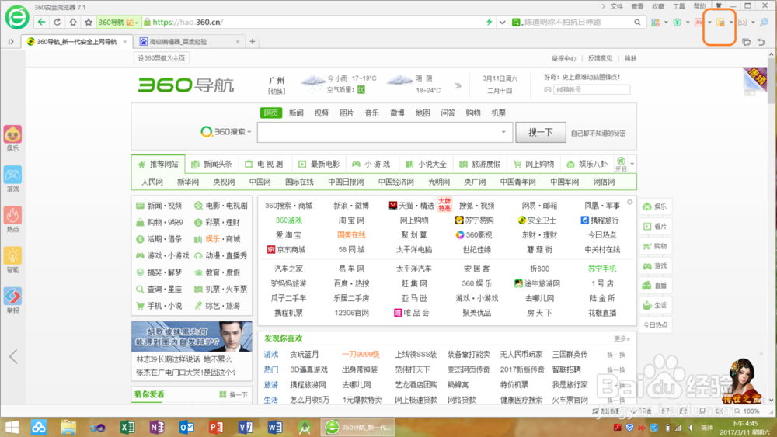Expand more category tabs after 娱乐八卦
Screen dimensions: 777x437
[x=632, y=164]
